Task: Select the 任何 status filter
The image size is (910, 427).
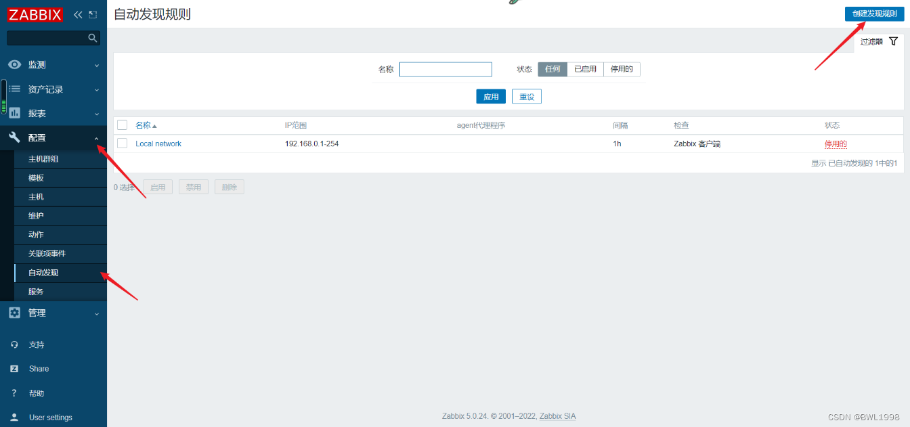Action: pos(552,69)
